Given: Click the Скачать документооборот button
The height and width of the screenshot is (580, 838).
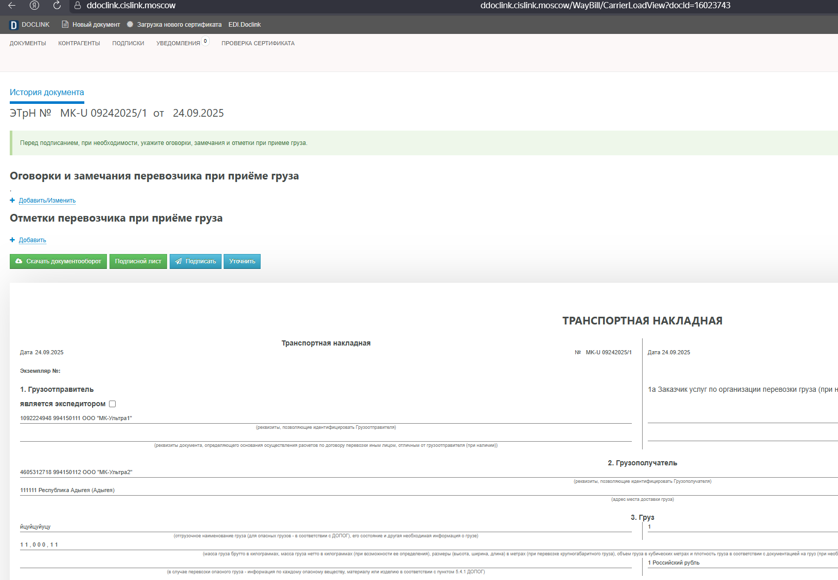Looking at the screenshot, I should click(58, 261).
